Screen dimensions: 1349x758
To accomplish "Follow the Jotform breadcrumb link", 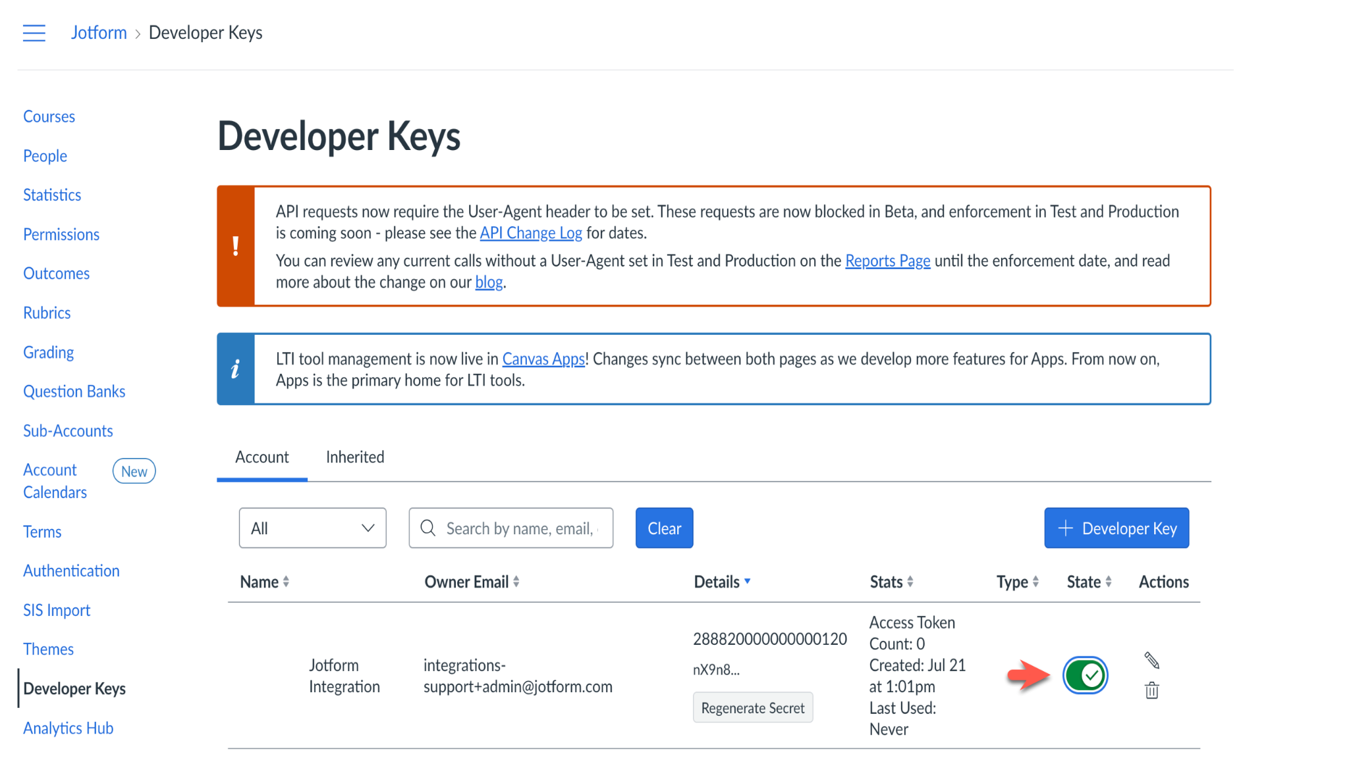I will [99, 33].
